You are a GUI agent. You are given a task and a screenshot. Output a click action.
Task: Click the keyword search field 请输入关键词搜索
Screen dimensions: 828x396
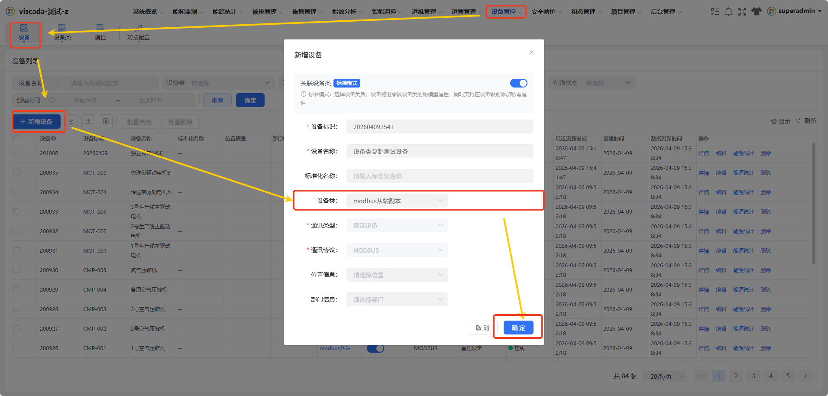tap(111, 83)
